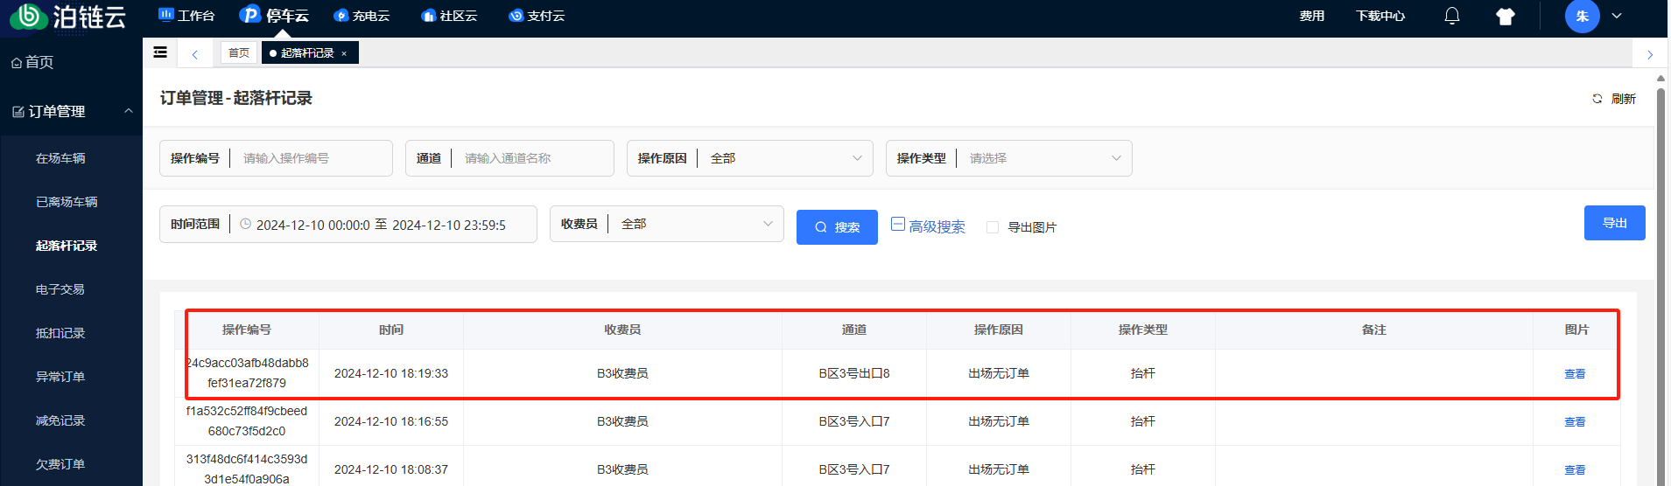The image size is (1671, 486).
Task: Open 异常订单 in the sidebar
Action: (x=60, y=377)
